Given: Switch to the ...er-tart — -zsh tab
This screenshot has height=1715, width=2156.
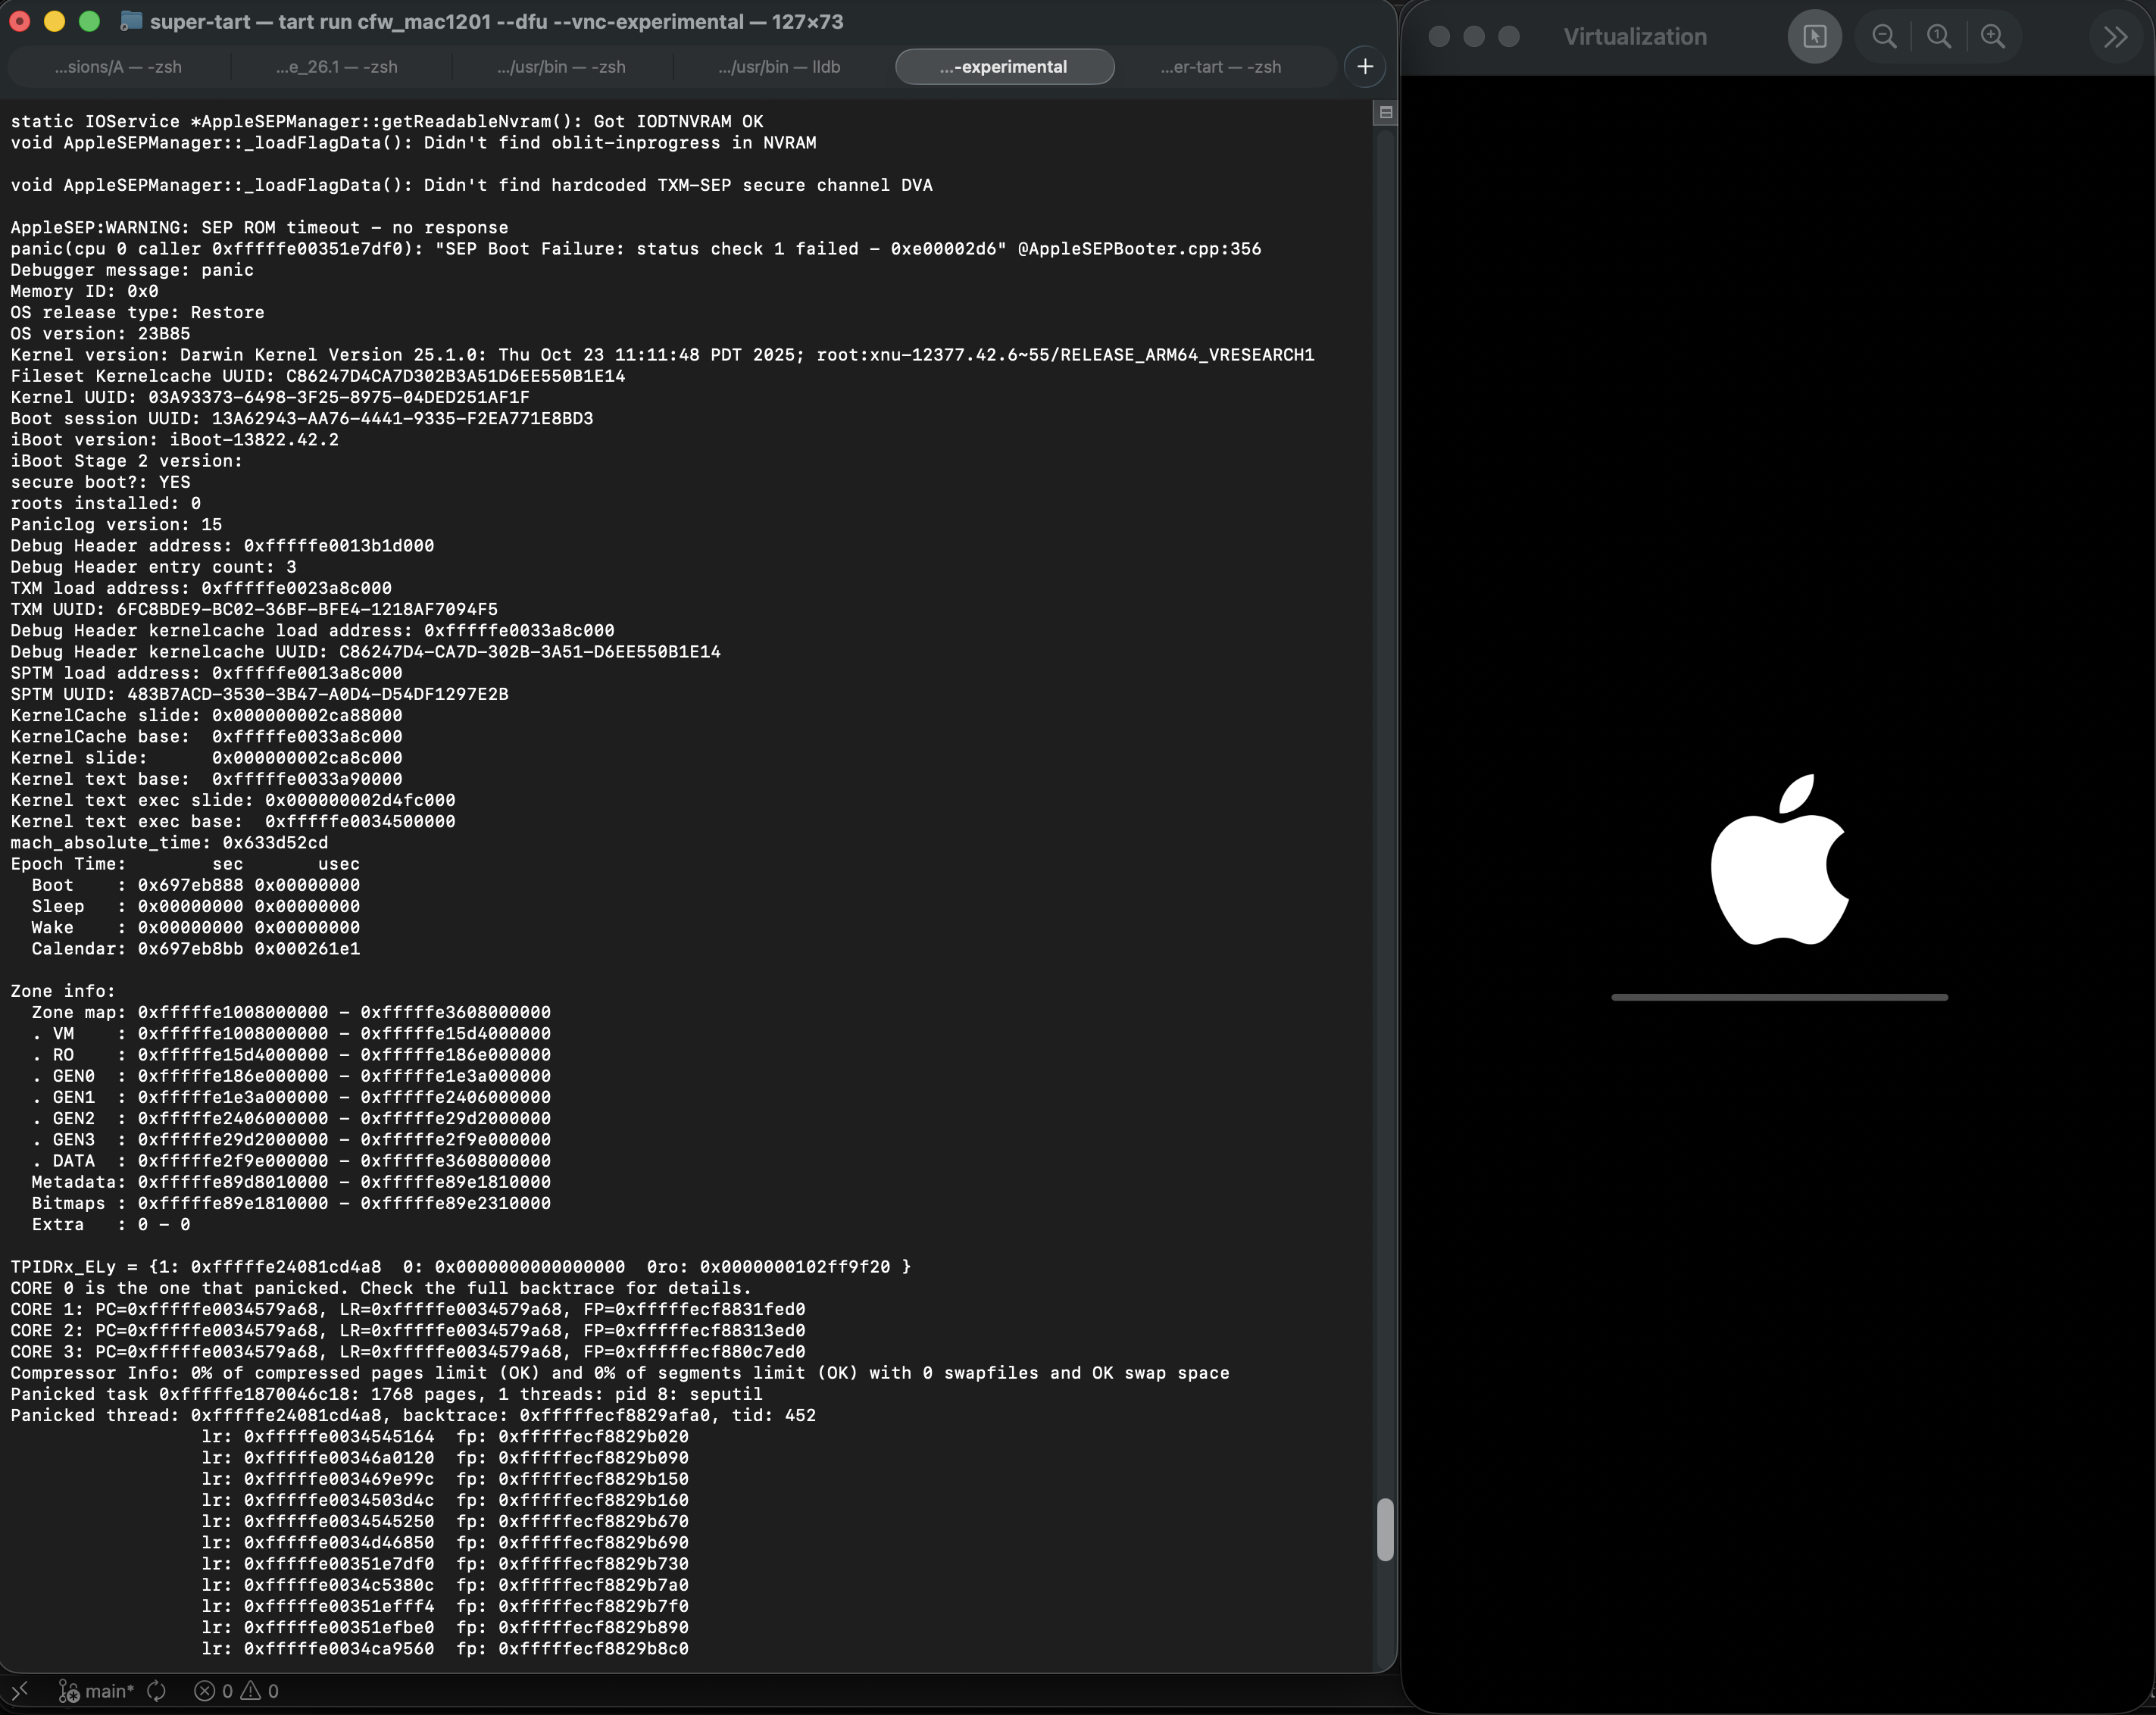Looking at the screenshot, I should (x=1221, y=67).
